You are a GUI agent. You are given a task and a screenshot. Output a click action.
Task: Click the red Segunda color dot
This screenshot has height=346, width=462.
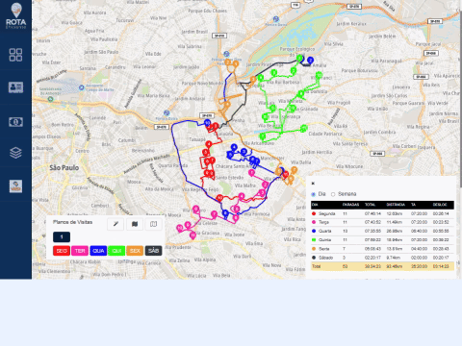[314, 213]
